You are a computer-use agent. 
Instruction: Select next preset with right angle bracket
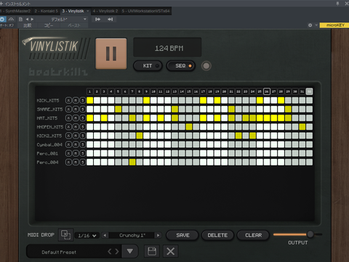pos(117,252)
